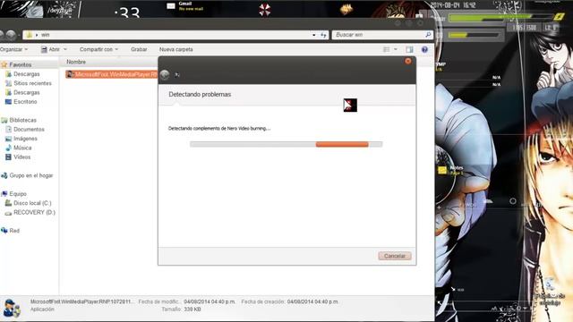The height and width of the screenshot is (322, 573).
Task: Open the address bar history dropdown
Action: (314, 35)
